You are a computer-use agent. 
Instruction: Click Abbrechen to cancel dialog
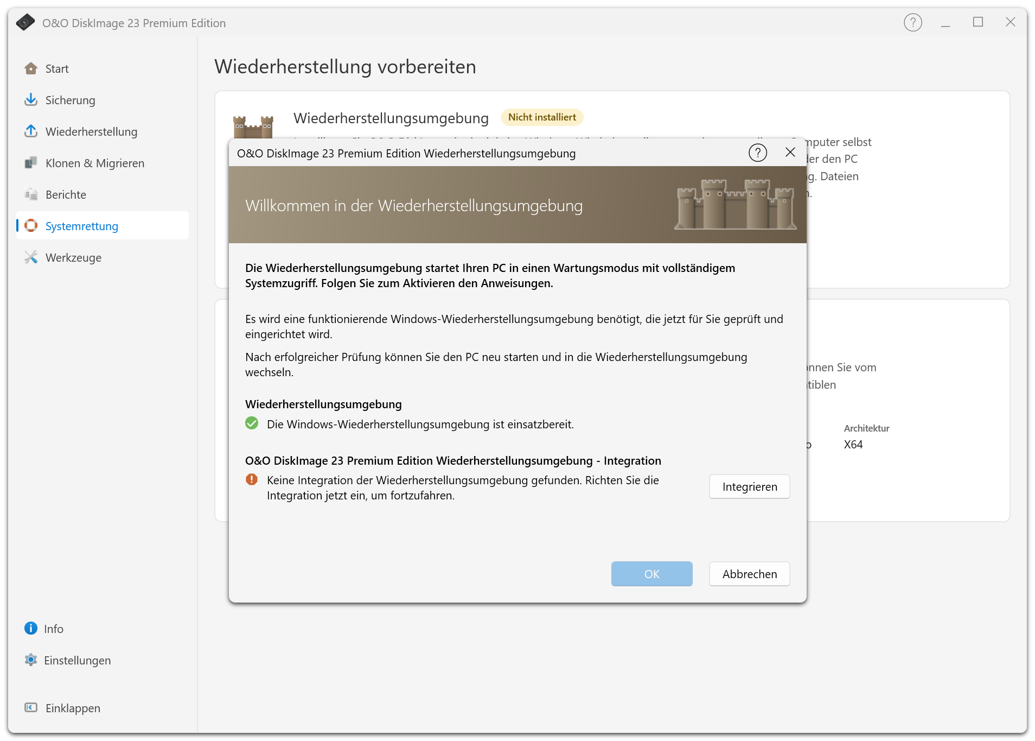pyautogui.click(x=750, y=574)
